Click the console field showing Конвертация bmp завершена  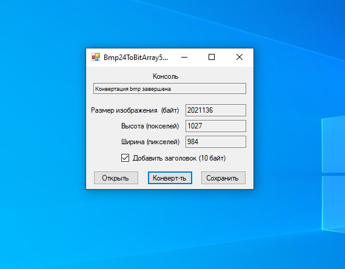[x=170, y=88]
